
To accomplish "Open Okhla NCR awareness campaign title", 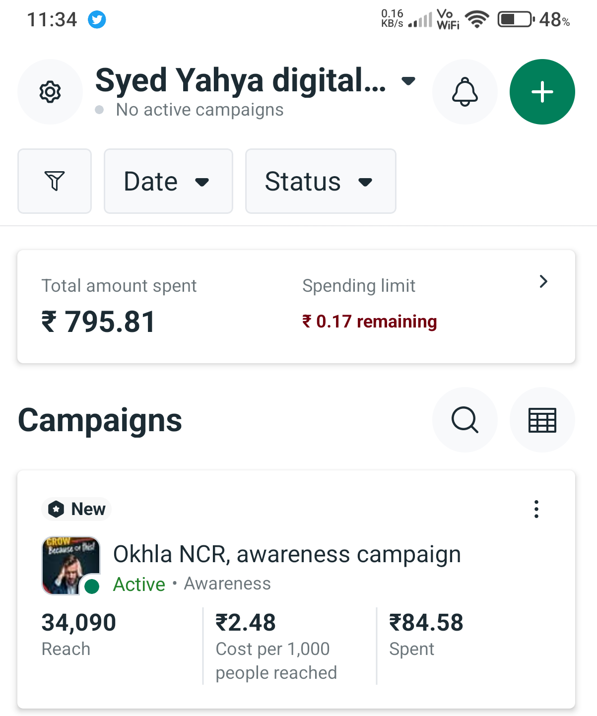I will click(x=287, y=554).
